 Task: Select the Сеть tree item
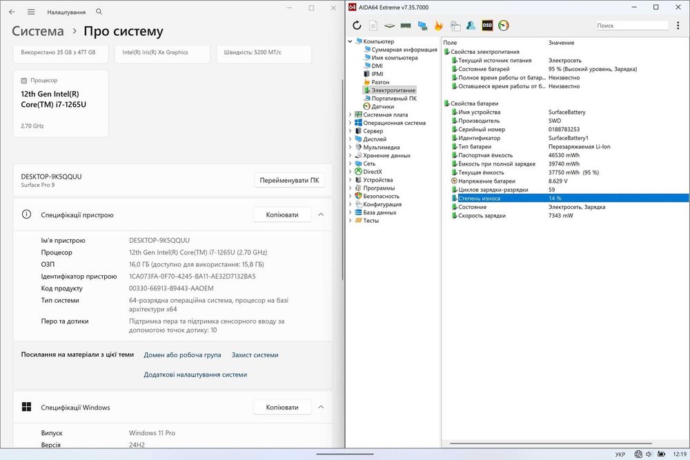click(x=369, y=163)
